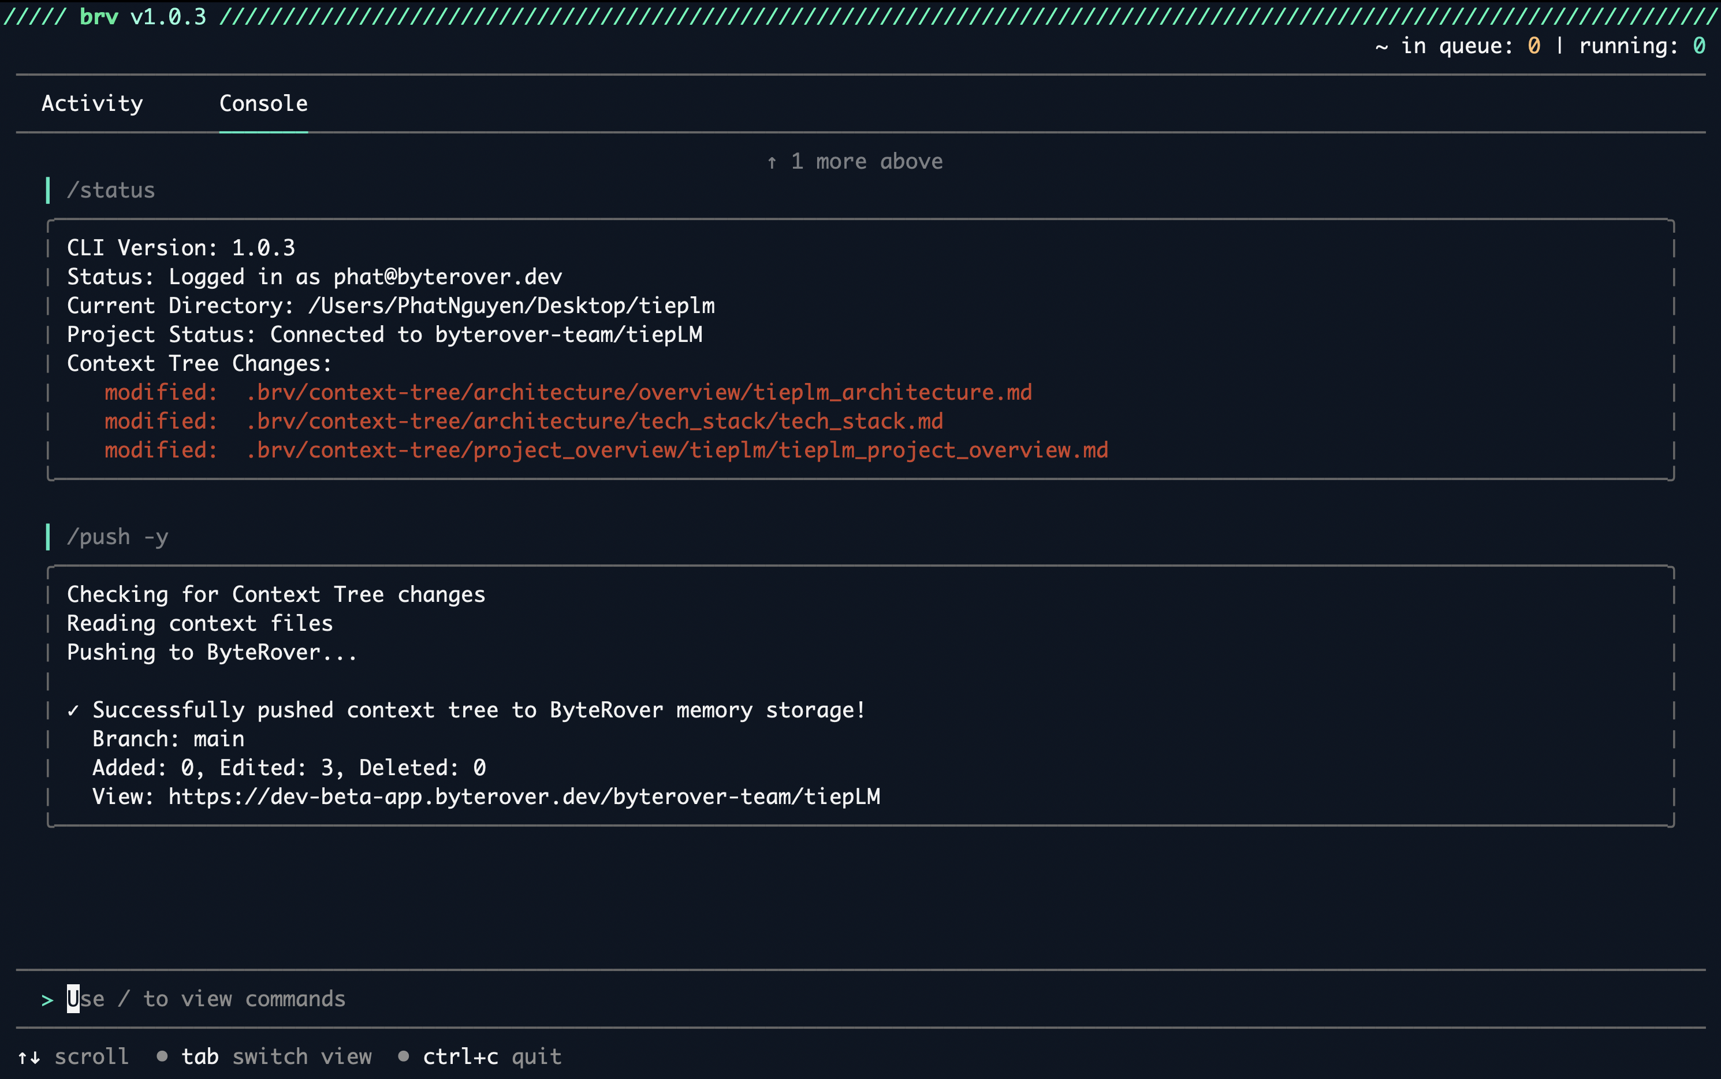Click the brv v1.0.3 header title
This screenshot has height=1079, width=1721.
pyautogui.click(x=143, y=16)
